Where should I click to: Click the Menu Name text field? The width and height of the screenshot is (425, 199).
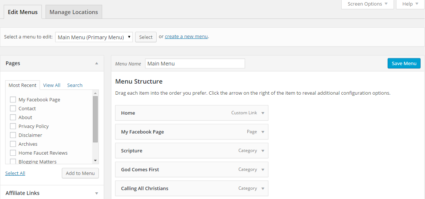point(195,64)
